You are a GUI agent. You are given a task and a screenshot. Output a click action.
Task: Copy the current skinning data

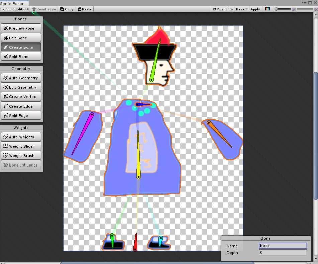[x=67, y=9]
